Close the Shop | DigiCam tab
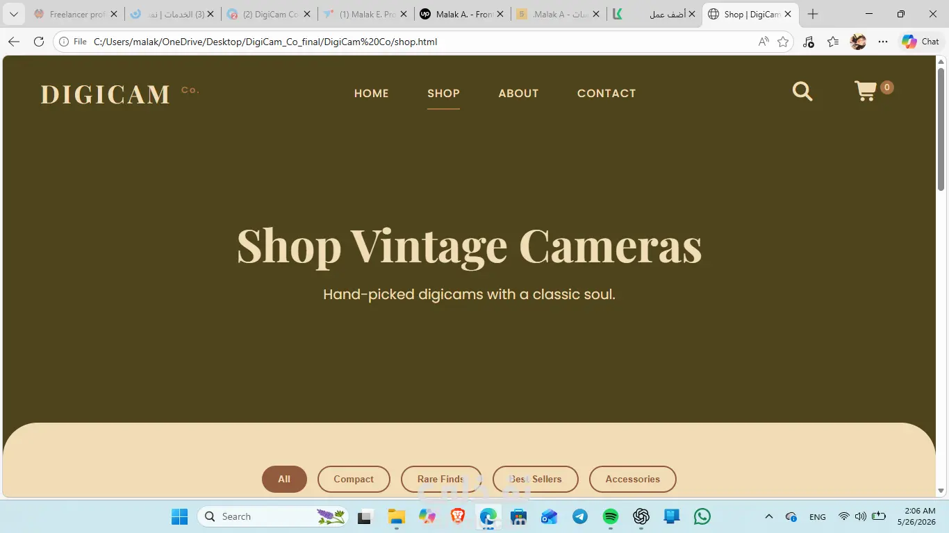This screenshot has width=949, height=533. tap(788, 14)
